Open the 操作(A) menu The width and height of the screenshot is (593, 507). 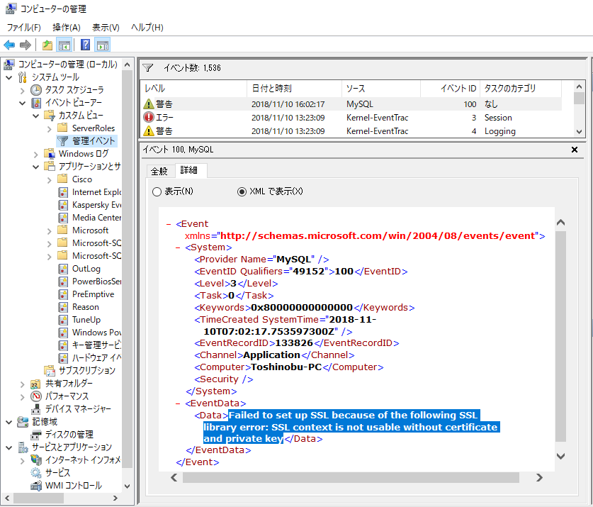point(67,27)
